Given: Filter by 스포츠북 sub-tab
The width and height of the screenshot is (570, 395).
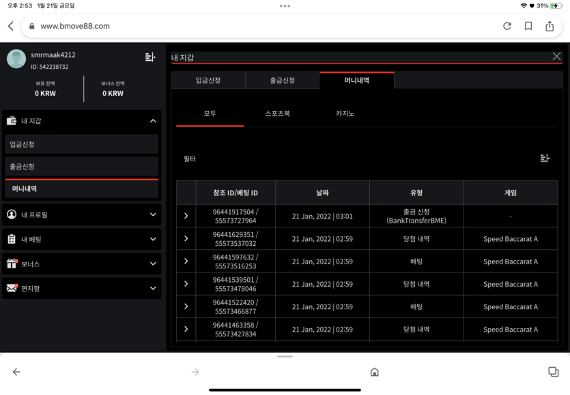Looking at the screenshot, I should pos(277,114).
